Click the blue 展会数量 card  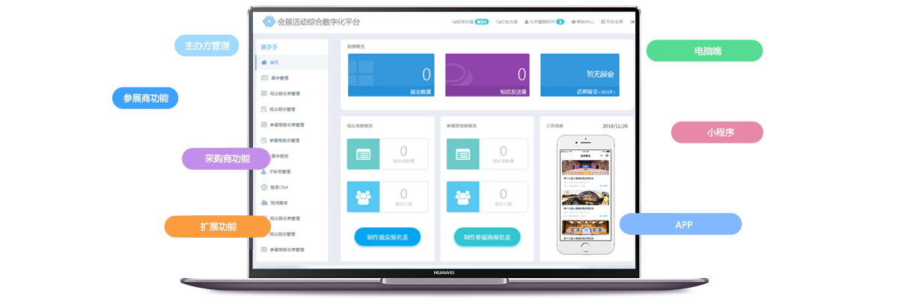coord(391,75)
